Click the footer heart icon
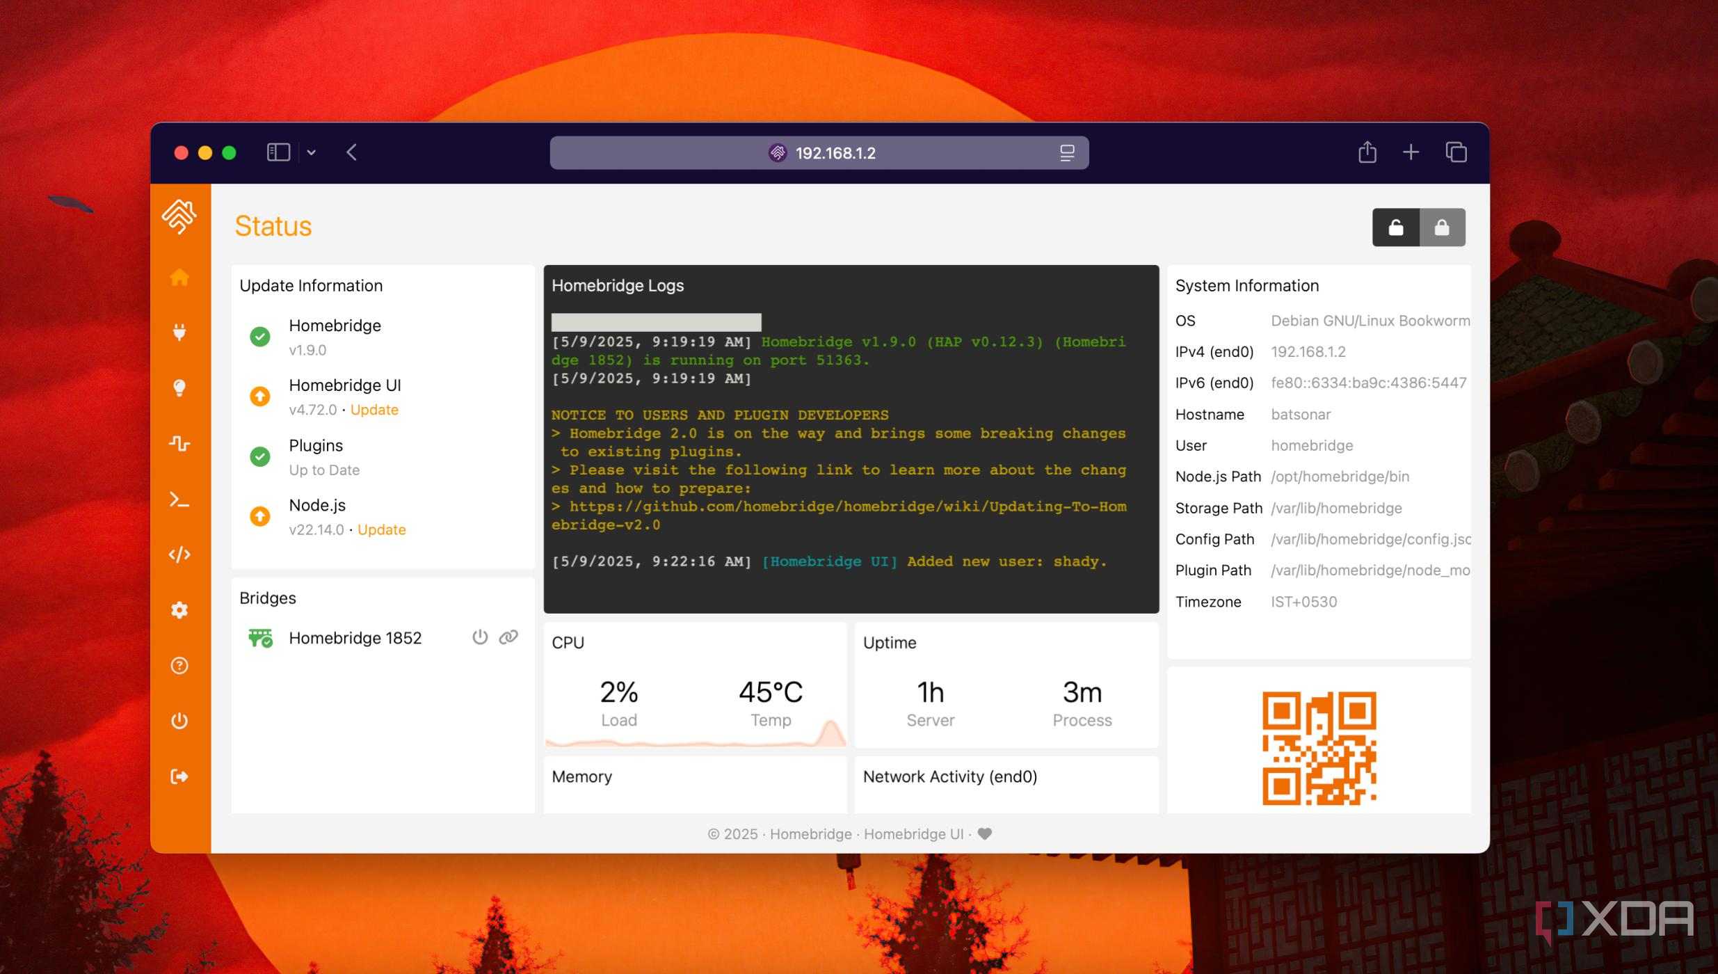Viewport: 1718px width, 974px height. (x=985, y=833)
